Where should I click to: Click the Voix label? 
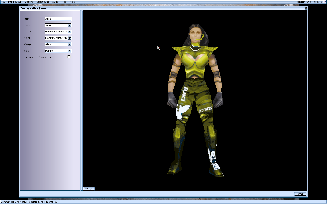(x=26, y=51)
